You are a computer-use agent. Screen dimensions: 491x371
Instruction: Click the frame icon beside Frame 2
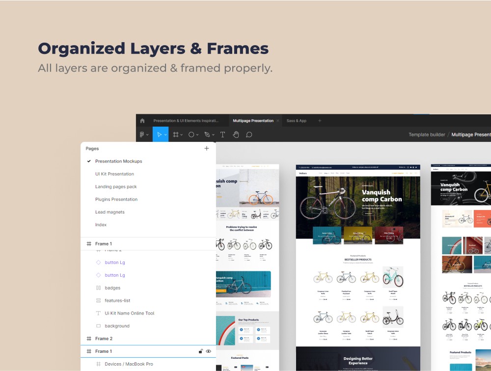click(89, 339)
